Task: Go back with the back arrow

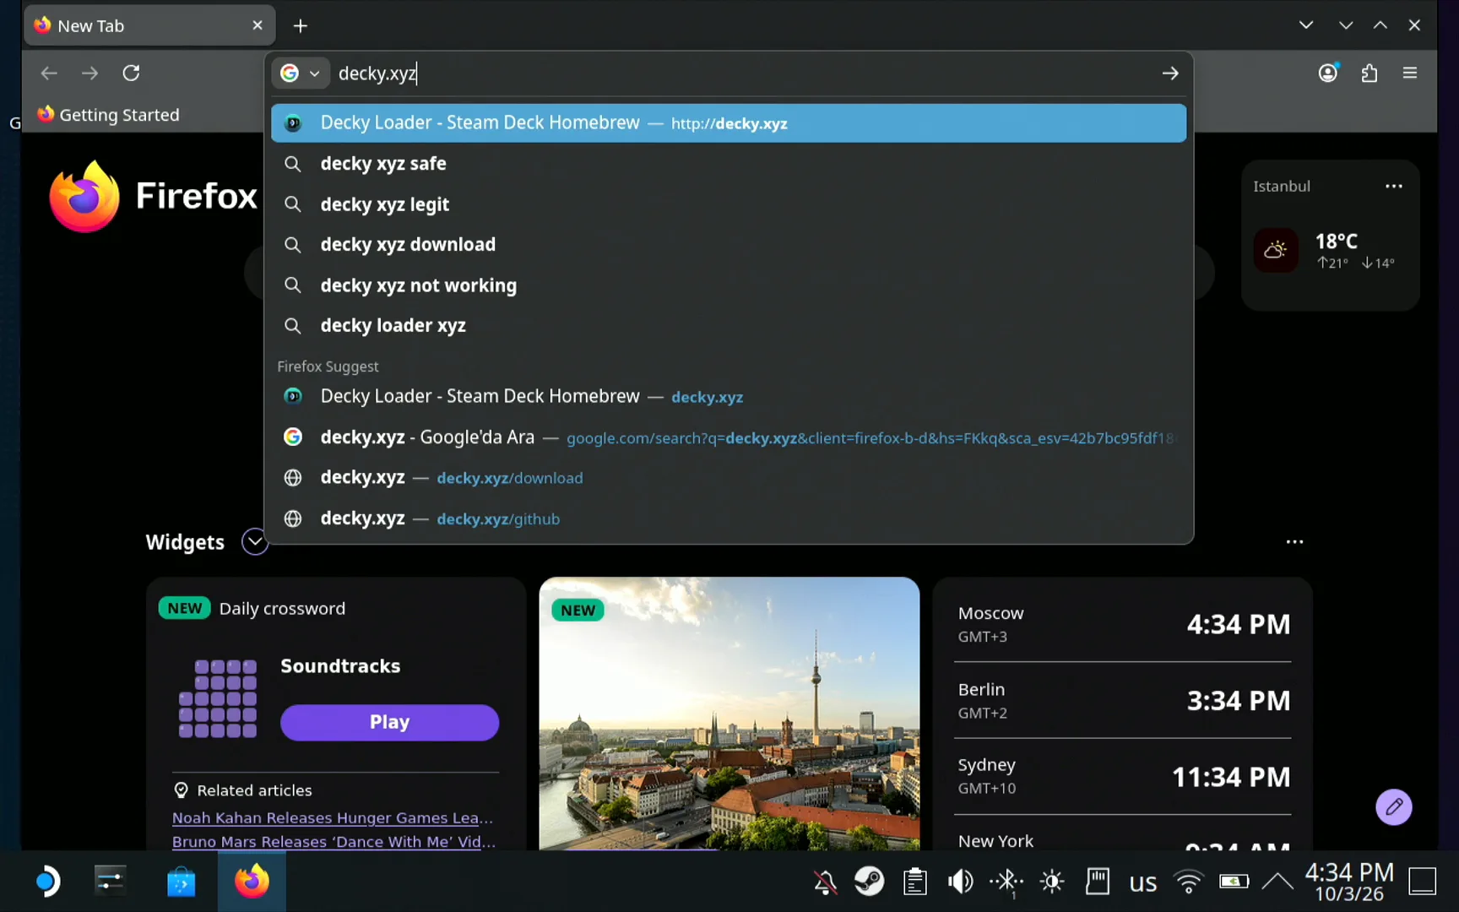Action: pyautogui.click(x=49, y=73)
